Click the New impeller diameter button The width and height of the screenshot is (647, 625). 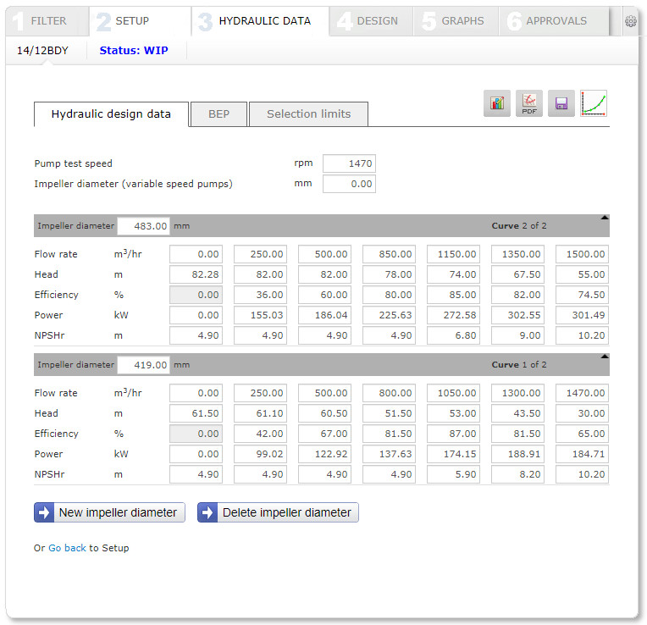coord(109,512)
